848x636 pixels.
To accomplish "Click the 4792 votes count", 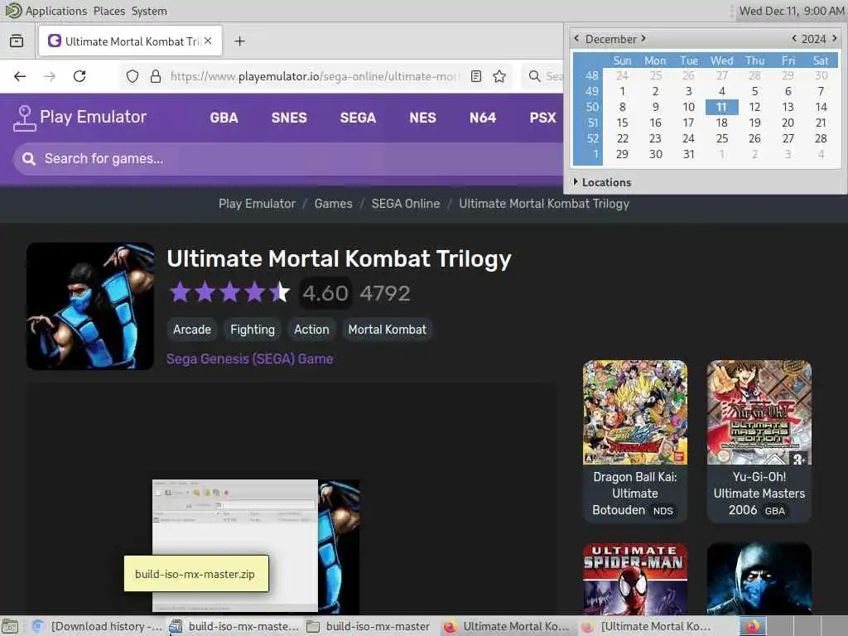I will click(385, 293).
